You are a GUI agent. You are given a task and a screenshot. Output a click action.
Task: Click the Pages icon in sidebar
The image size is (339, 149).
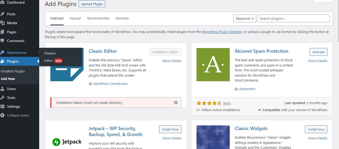[2, 32]
